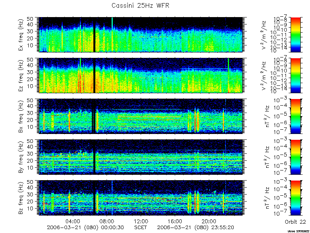Click the 10⁻³ label on Bx colorbar
Screen dimensions: 310x233
click(280, 100)
